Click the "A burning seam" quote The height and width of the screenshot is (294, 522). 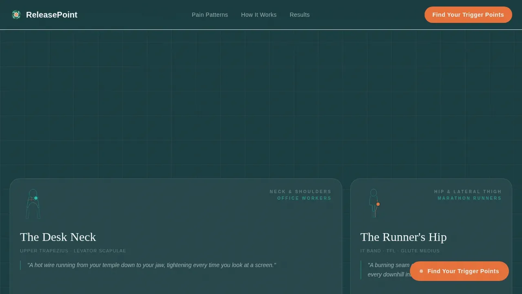388,269
